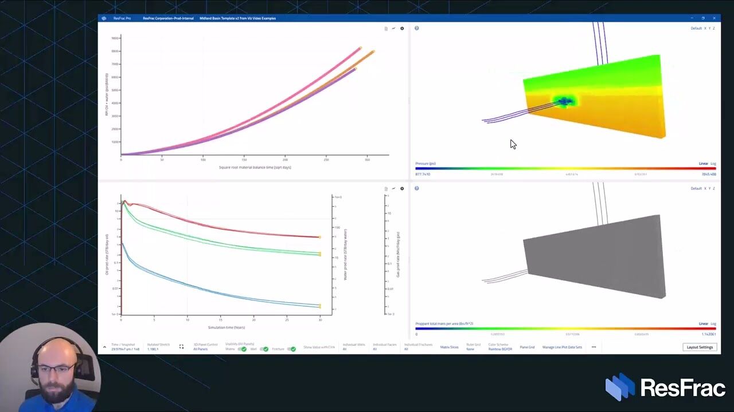Open more options ellipsis in bottom toolbar
This screenshot has width=734, height=412.
click(594, 347)
